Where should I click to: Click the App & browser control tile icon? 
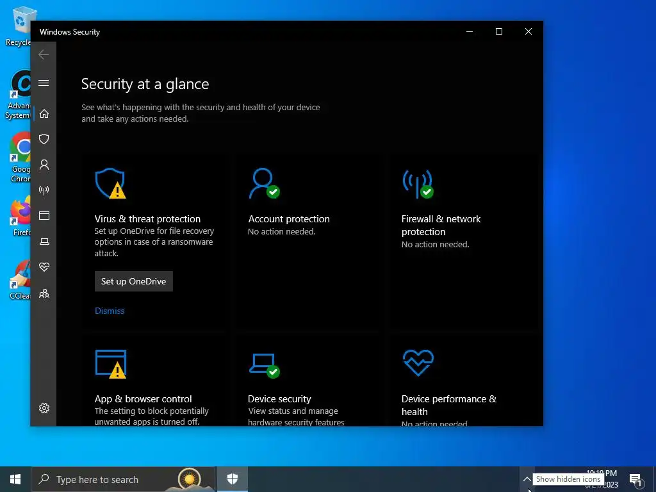110,364
